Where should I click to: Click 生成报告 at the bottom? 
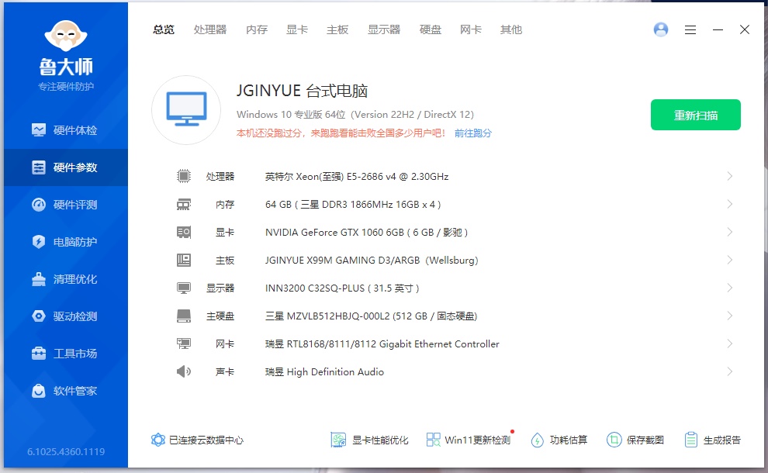tap(712, 440)
